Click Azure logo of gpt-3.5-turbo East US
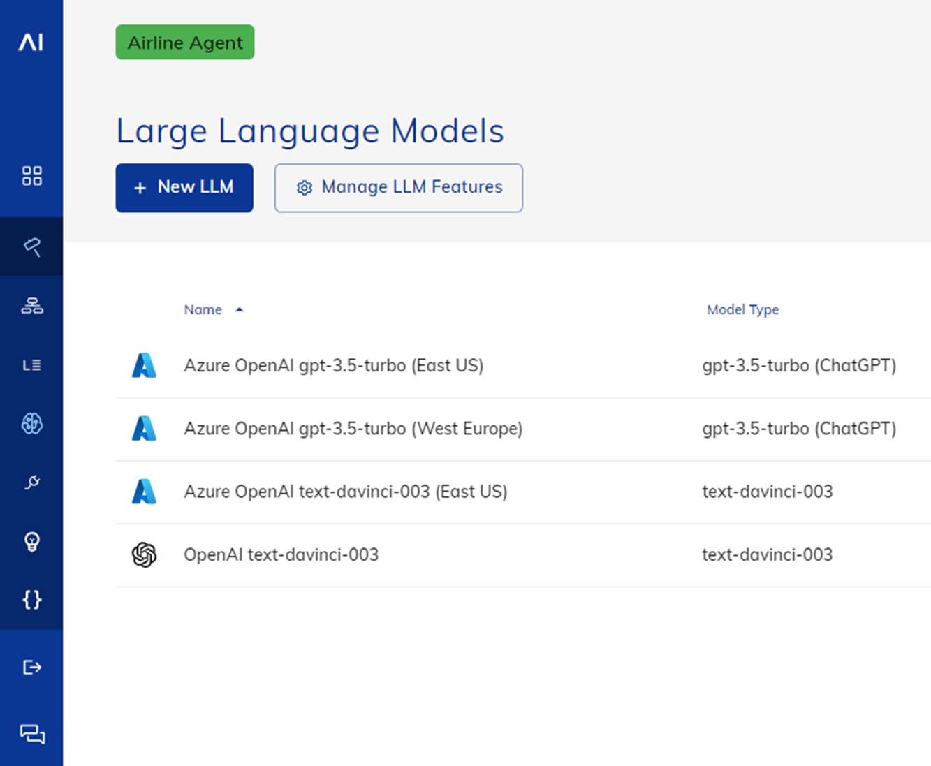This screenshot has height=766, width=931. [x=144, y=365]
